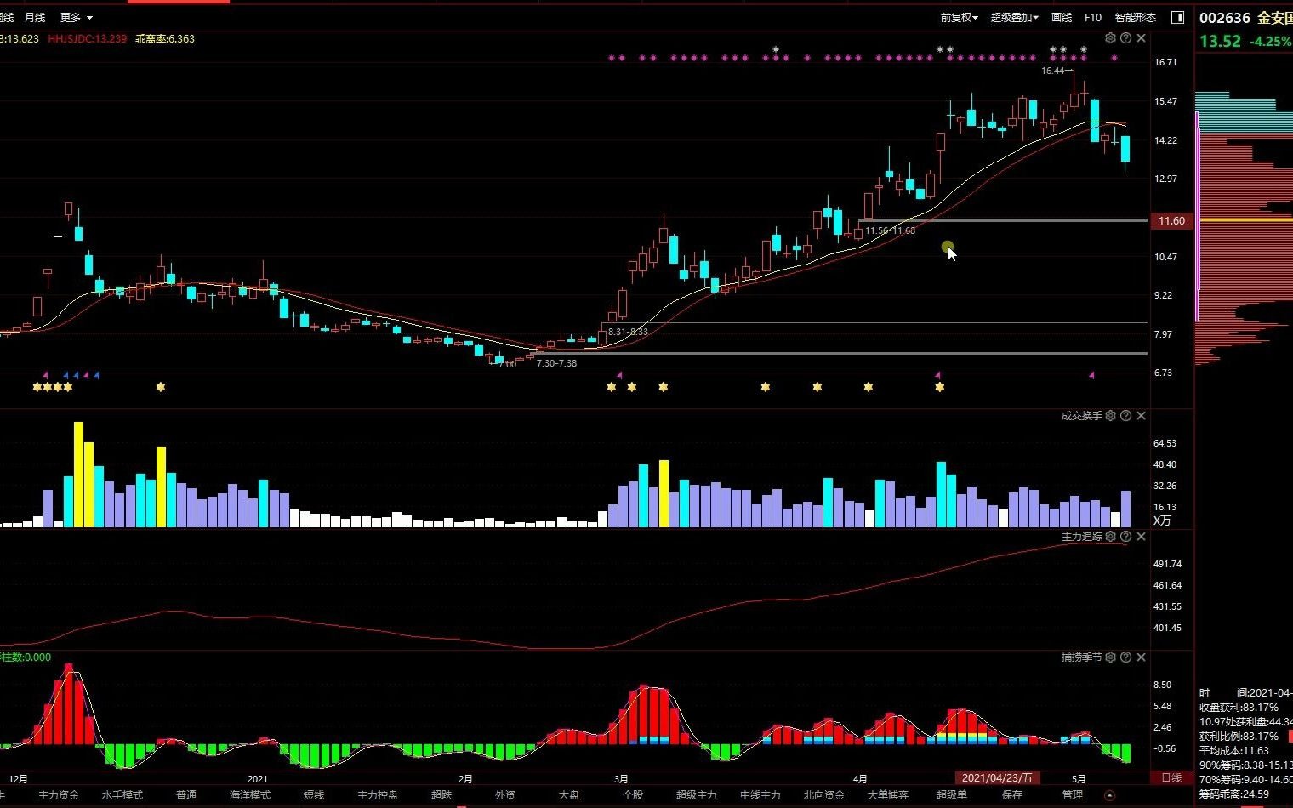Expand the 更多 period dropdown

pos(76,17)
